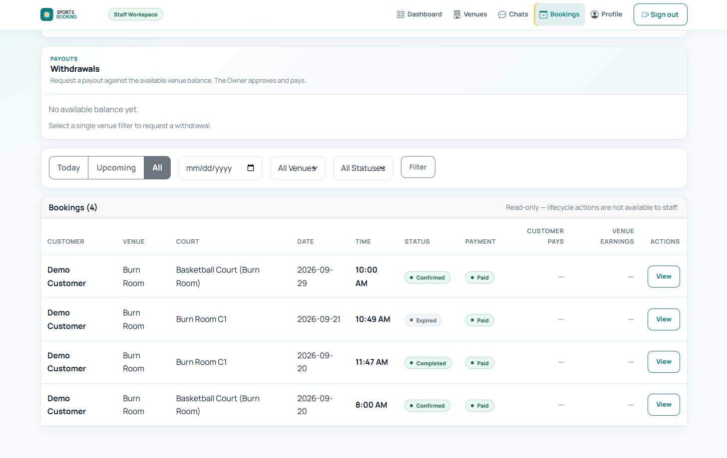
Task: Select the Today filter tab
Action: pos(69,168)
